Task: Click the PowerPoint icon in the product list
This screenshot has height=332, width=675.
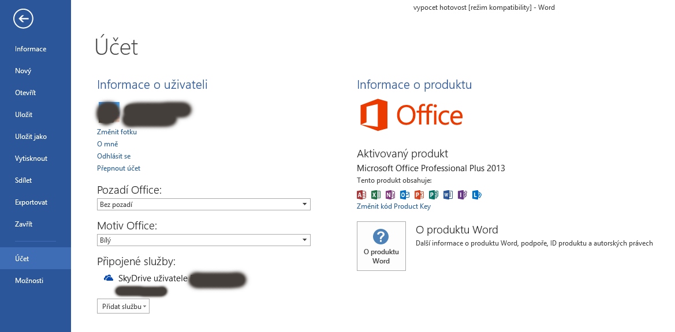Action: point(419,195)
